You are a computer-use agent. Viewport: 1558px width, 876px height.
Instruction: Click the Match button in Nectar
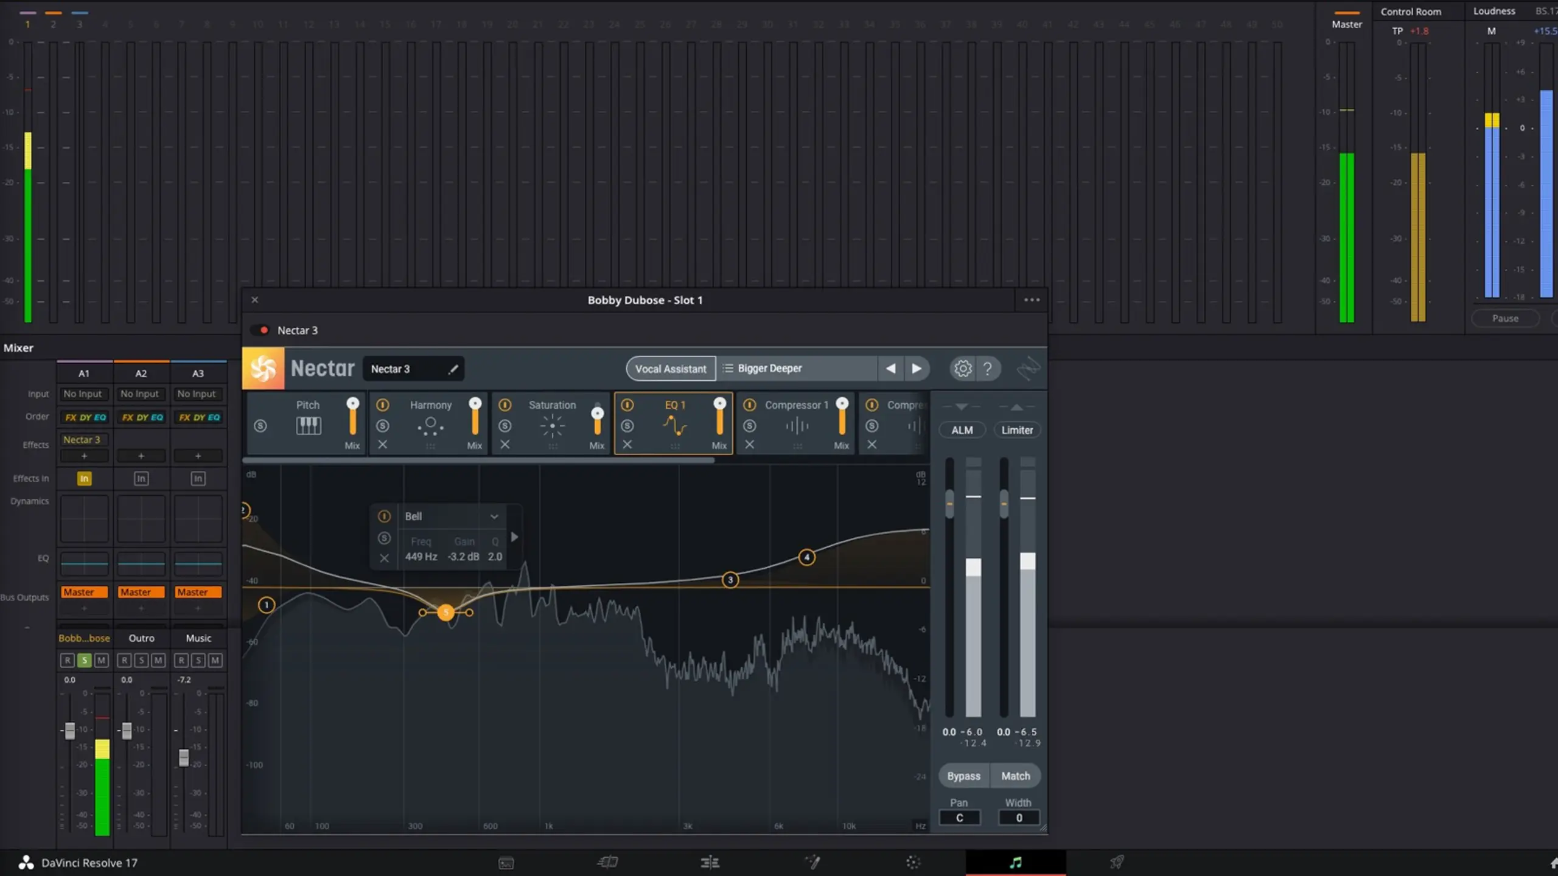1016,776
